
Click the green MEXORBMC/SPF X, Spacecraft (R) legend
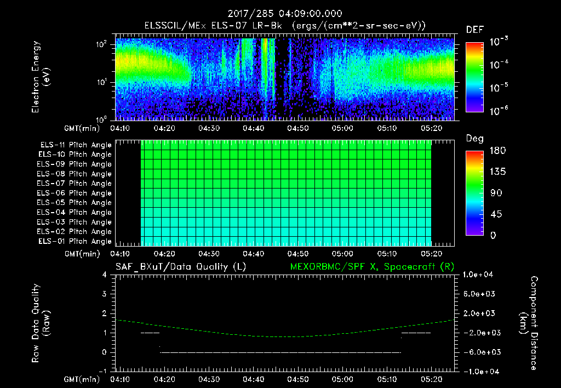point(372,267)
